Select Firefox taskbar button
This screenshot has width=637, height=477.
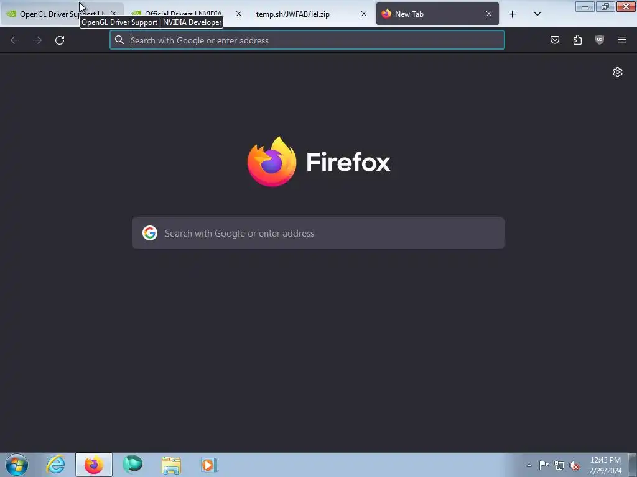[x=94, y=465]
